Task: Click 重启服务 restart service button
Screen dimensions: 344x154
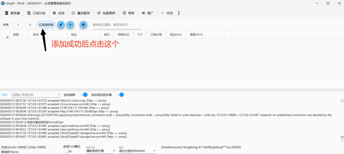Action: point(81,13)
